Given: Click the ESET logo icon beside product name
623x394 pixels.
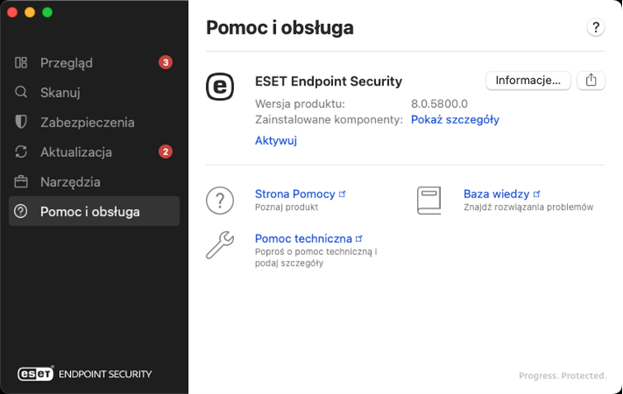Looking at the screenshot, I should 219,86.
